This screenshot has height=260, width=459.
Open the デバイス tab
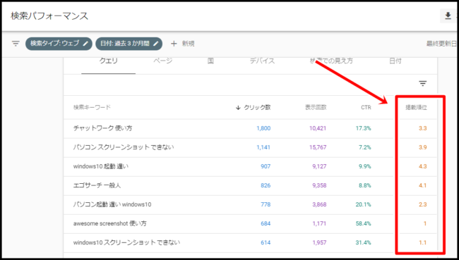(262, 61)
